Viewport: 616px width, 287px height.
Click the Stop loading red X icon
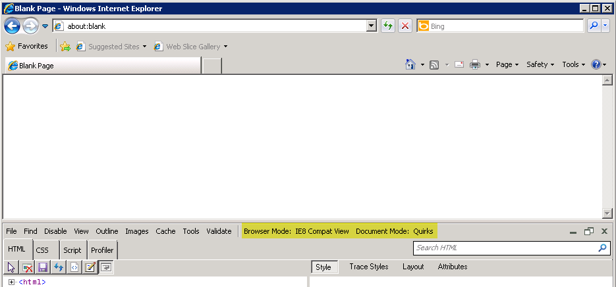pos(405,26)
